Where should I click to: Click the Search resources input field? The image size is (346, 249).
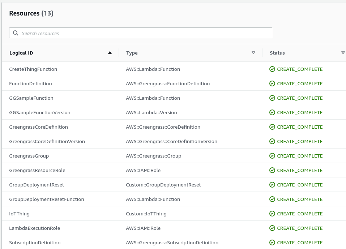(145, 33)
